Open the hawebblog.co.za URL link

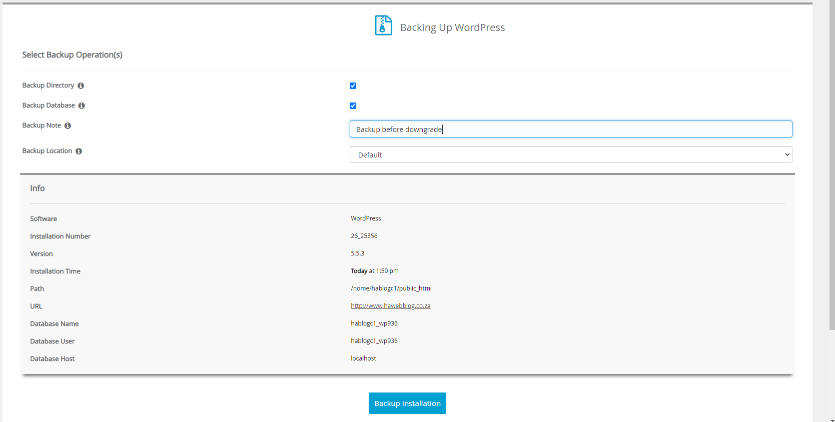[390, 306]
